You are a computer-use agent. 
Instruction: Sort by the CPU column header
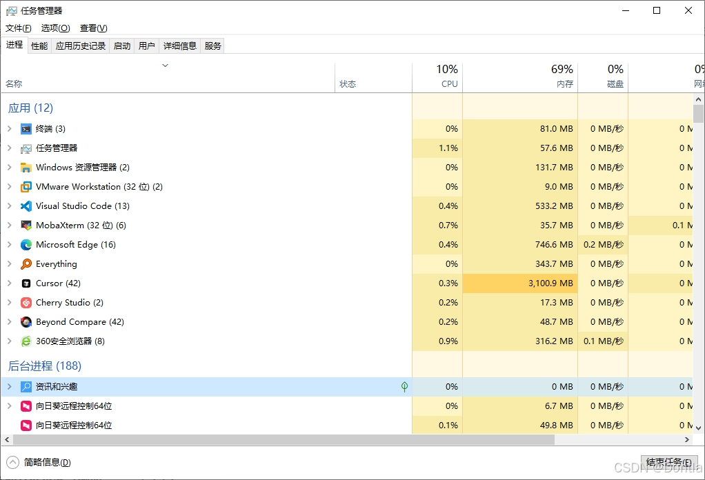pyautogui.click(x=437, y=77)
